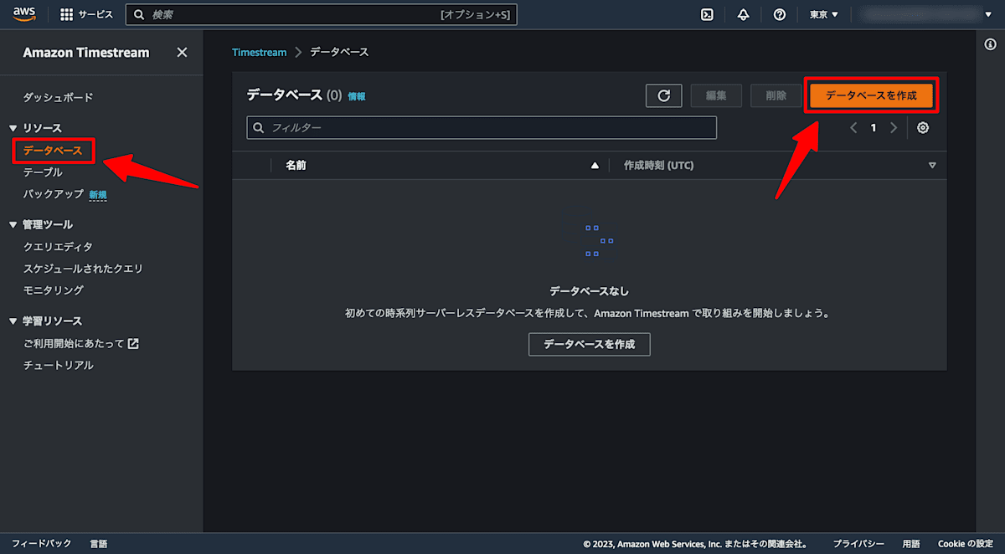
Task: Select テーブル in the sidebar
Action: tap(43, 172)
